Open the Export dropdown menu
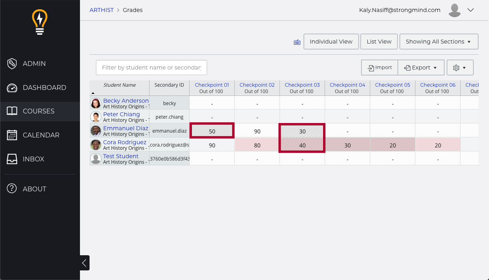The height and width of the screenshot is (280, 489). click(x=421, y=68)
